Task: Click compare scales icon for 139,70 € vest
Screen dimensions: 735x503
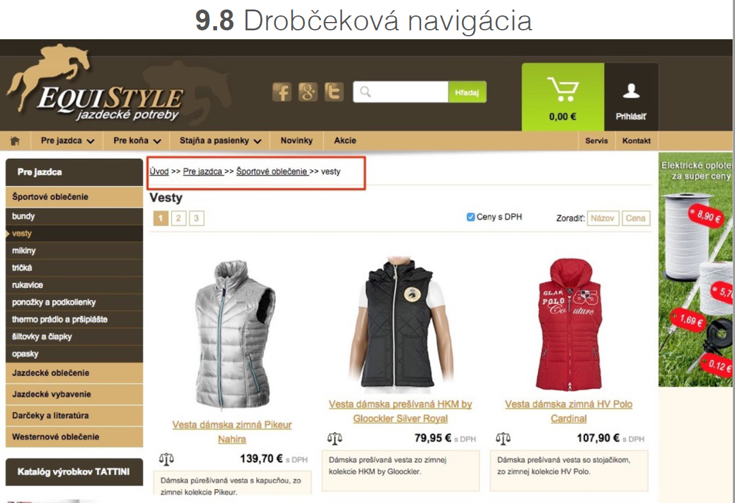Action: [167, 459]
